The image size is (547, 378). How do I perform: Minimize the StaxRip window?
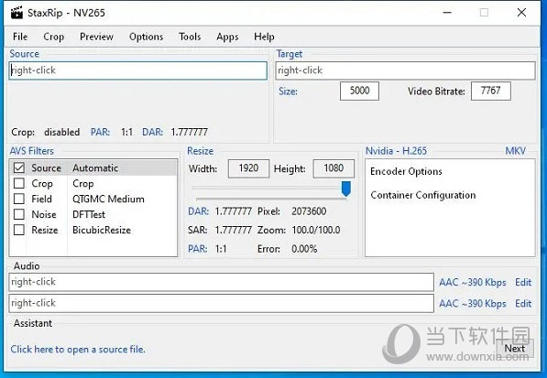[447, 13]
